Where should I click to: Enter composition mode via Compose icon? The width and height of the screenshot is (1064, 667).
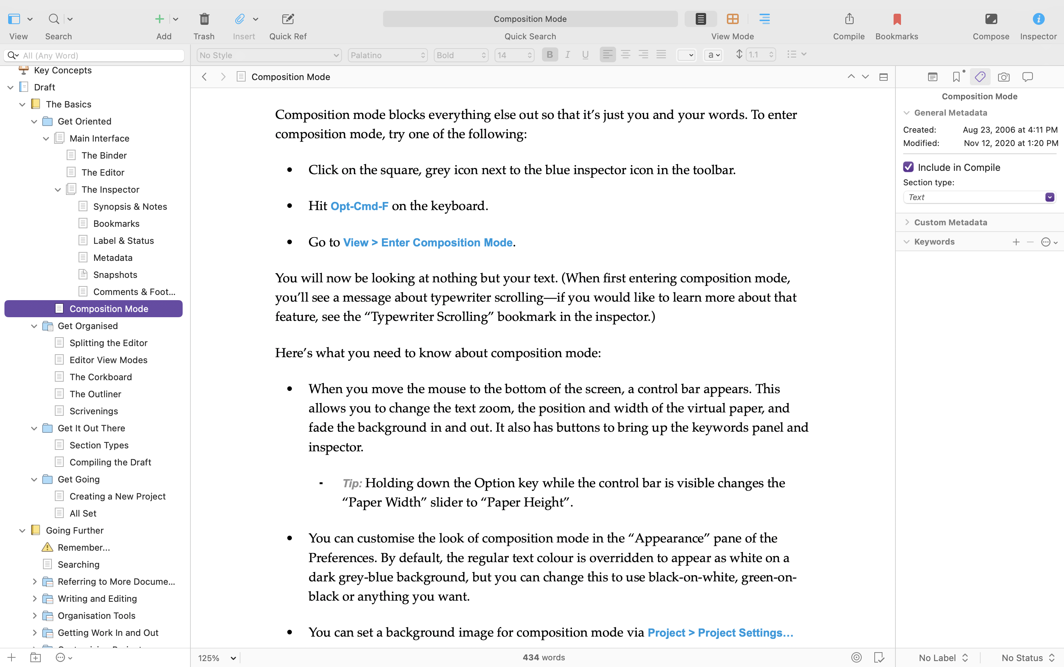pos(991,19)
